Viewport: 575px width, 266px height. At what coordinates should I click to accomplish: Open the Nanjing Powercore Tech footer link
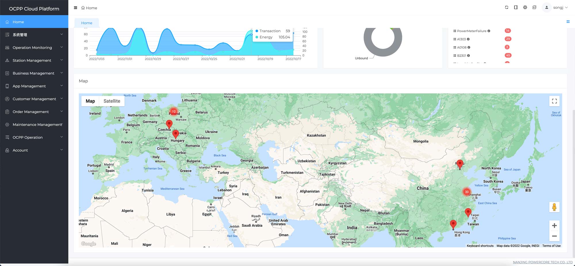pos(543,262)
